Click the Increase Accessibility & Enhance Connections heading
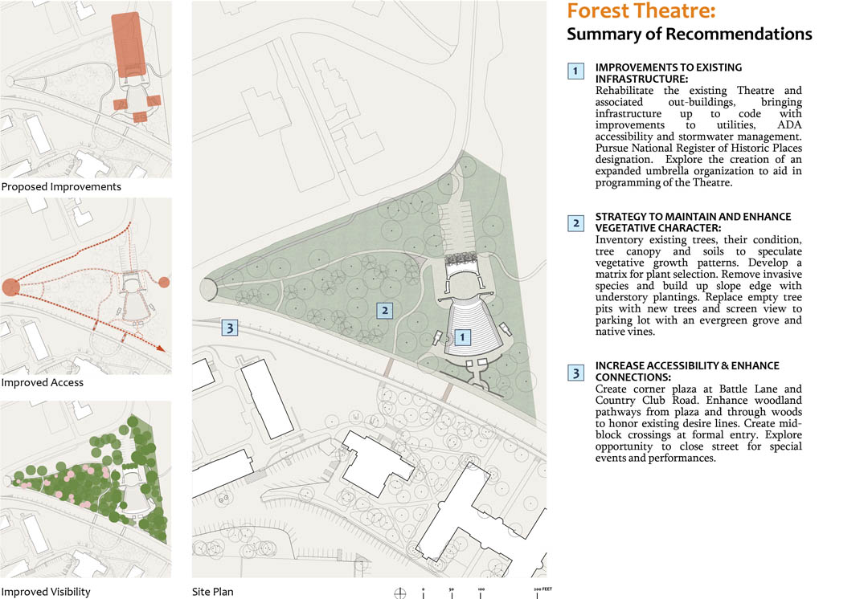This screenshot has height=599, width=868. [x=687, y=371]
